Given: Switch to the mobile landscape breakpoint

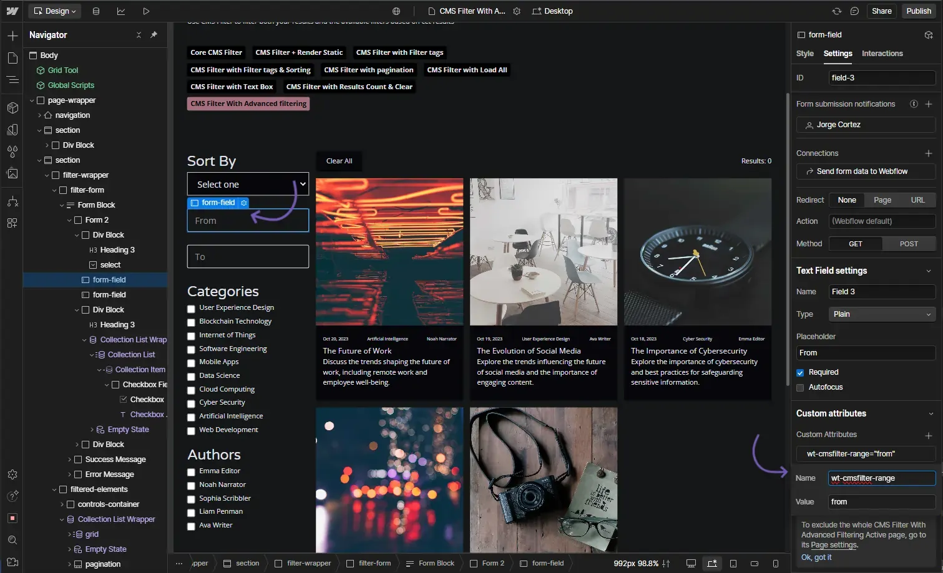Looking at the screenshot, I should point(755,564).
